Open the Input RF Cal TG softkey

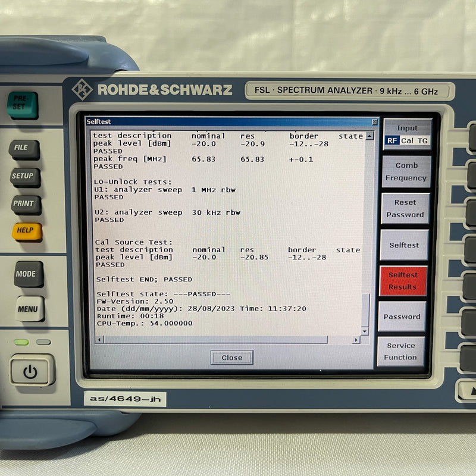tap(408, 134)
